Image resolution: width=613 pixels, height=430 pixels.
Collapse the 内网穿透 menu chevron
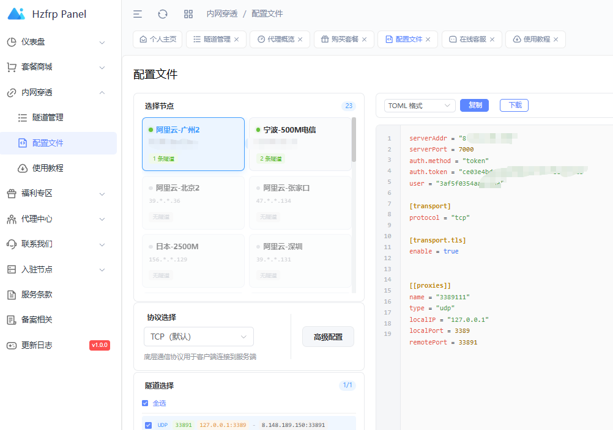pos(102,93)
